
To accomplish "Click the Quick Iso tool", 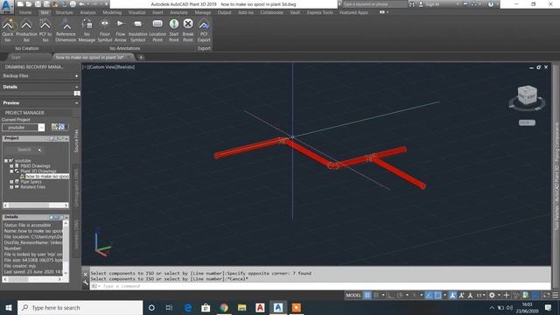I will tap(8, 31).
